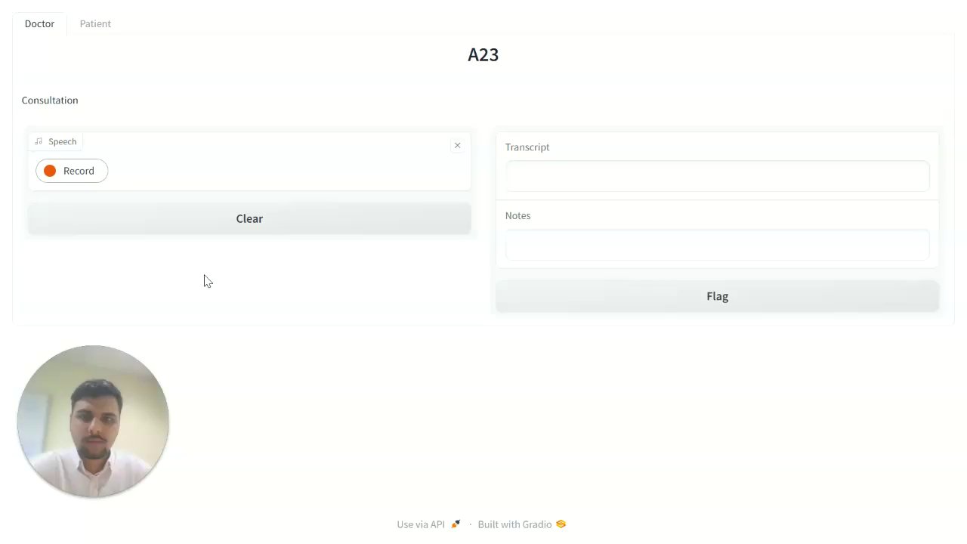Open the Use via API link
Screen dimensions: 967x544
[421, 524]
